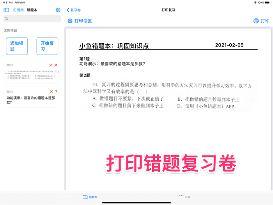The image size is (273, 205).
Task: Click the 6:31 PM clock
Action: point(8,2)
